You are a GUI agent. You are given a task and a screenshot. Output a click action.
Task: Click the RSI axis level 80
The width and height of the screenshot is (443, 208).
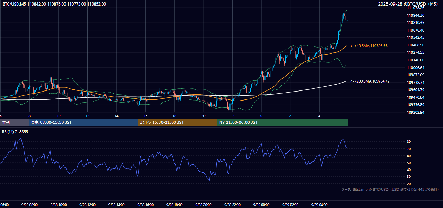pos(409,142)
